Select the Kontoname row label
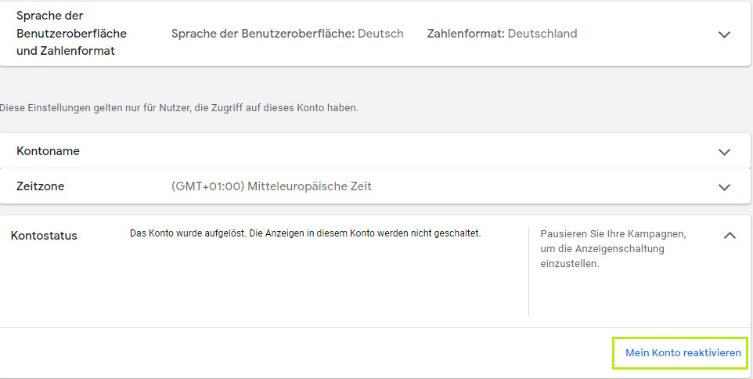 pyautogui.click(x=48, y=151)
